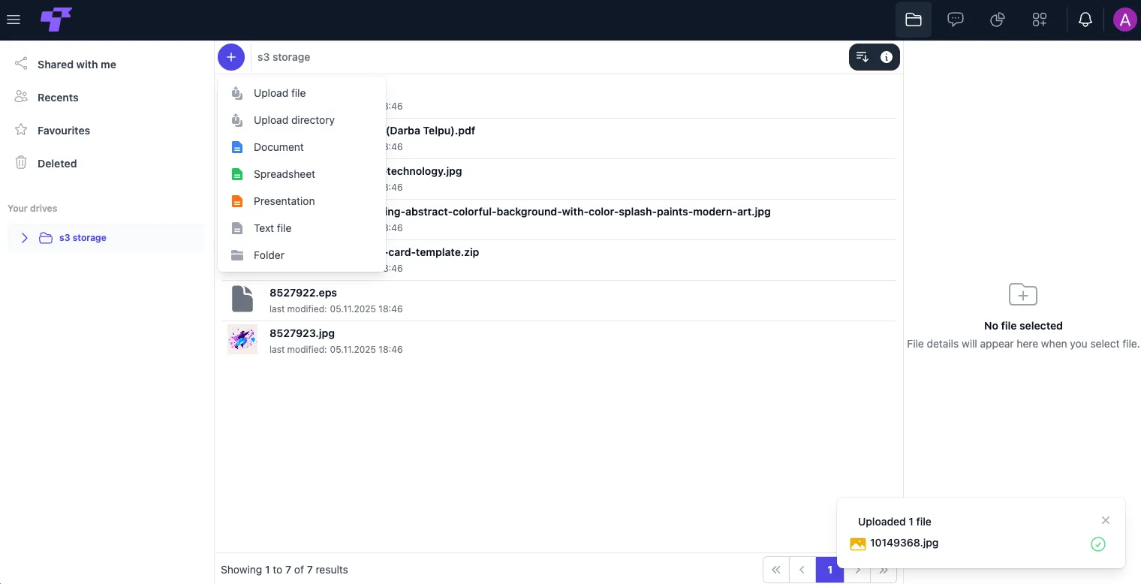
Task: Open the notifications bell
Action: click(x=1085, y=20)
